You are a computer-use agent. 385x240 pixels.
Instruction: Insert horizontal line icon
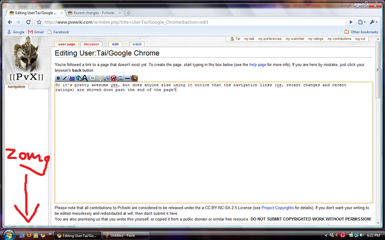tap(127, 78)
